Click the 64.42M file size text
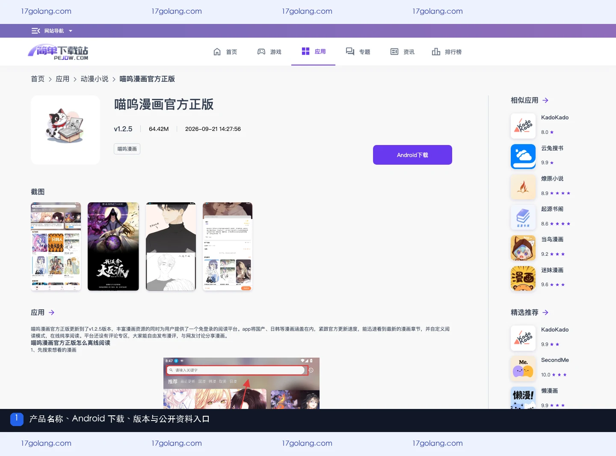Viewport: 616px width, 456px height. [x=159, y=129]
